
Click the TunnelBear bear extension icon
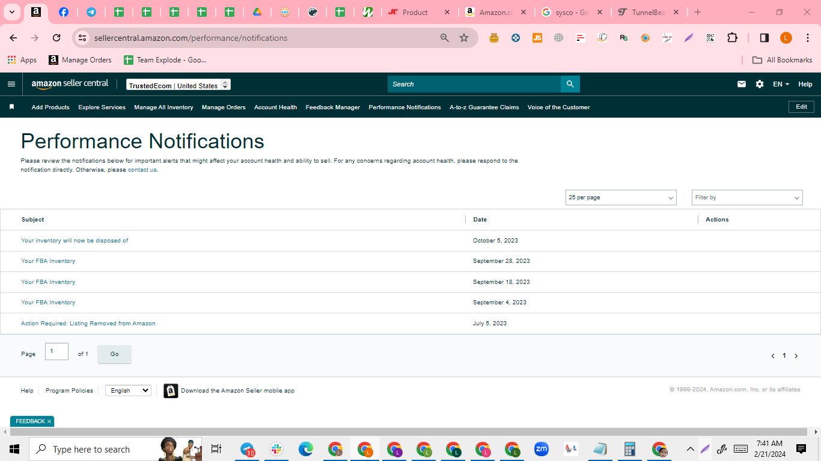pyautogui.click(x=494, y=38)
